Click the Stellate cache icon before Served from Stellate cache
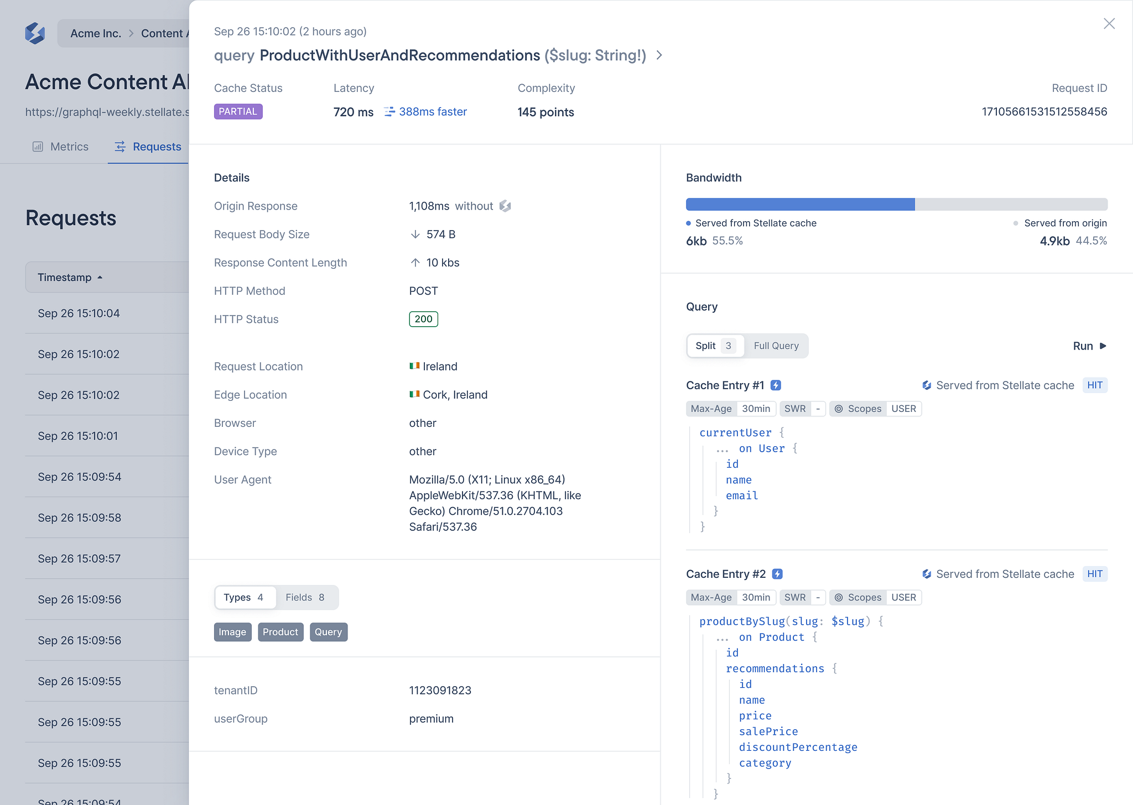 [x=927, y=385]
